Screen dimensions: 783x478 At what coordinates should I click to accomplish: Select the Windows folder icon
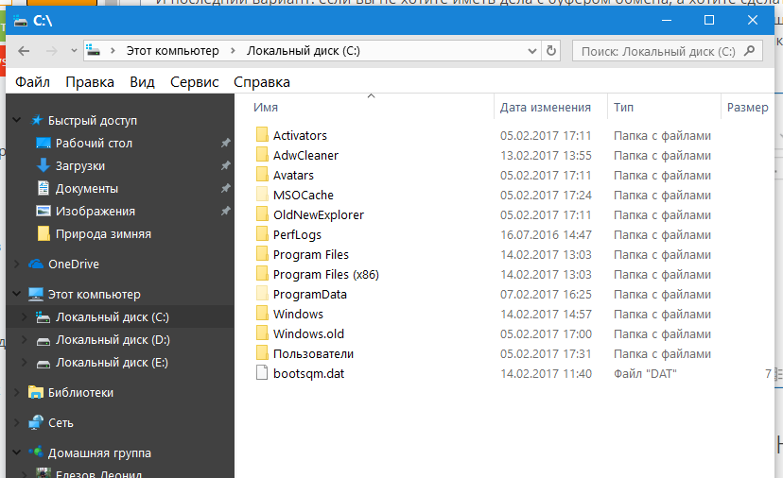pos(262,314)
